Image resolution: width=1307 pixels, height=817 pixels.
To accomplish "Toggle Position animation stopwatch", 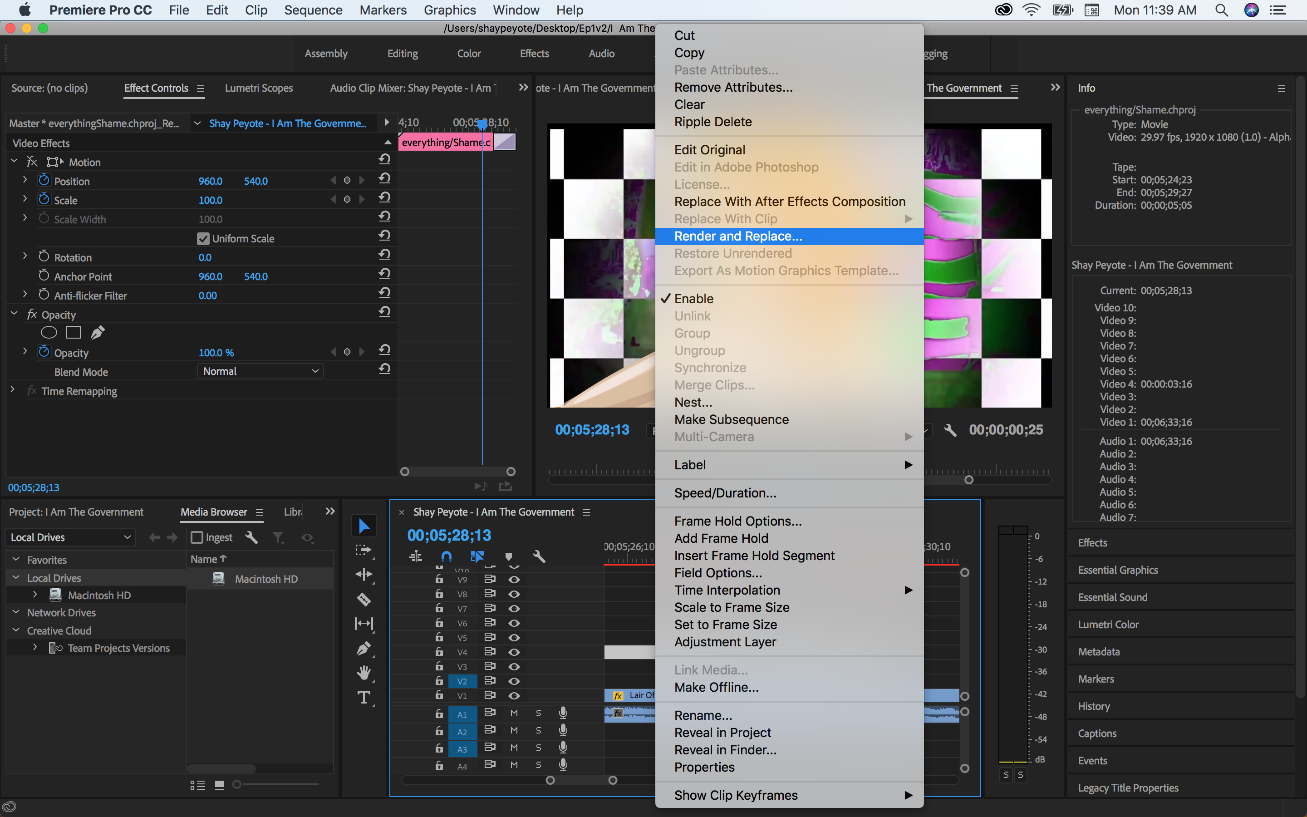I will point(44,181).
